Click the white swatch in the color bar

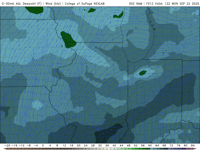click(109, 149)
